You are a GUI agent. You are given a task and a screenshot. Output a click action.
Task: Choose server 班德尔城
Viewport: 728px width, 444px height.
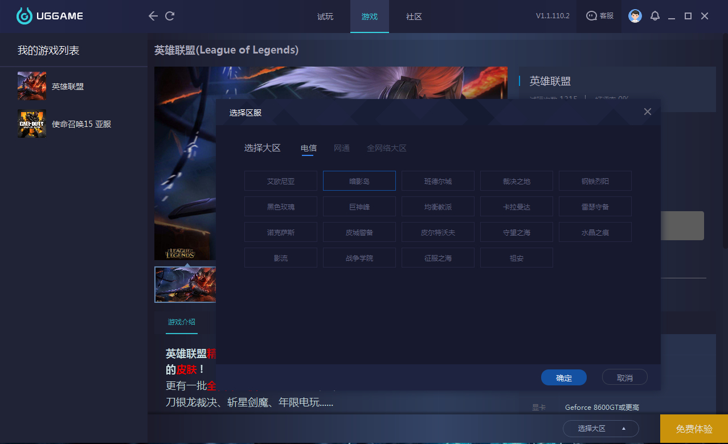coord(438,181)
